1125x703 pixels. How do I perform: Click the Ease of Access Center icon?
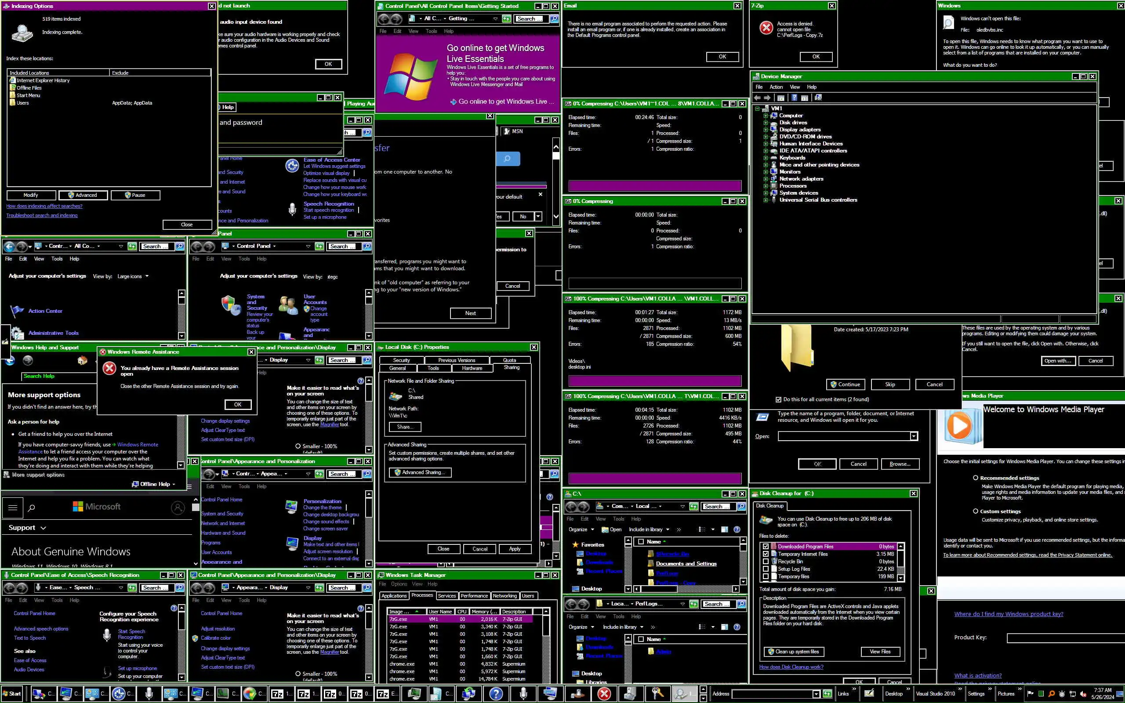click(x=292, y=166)
